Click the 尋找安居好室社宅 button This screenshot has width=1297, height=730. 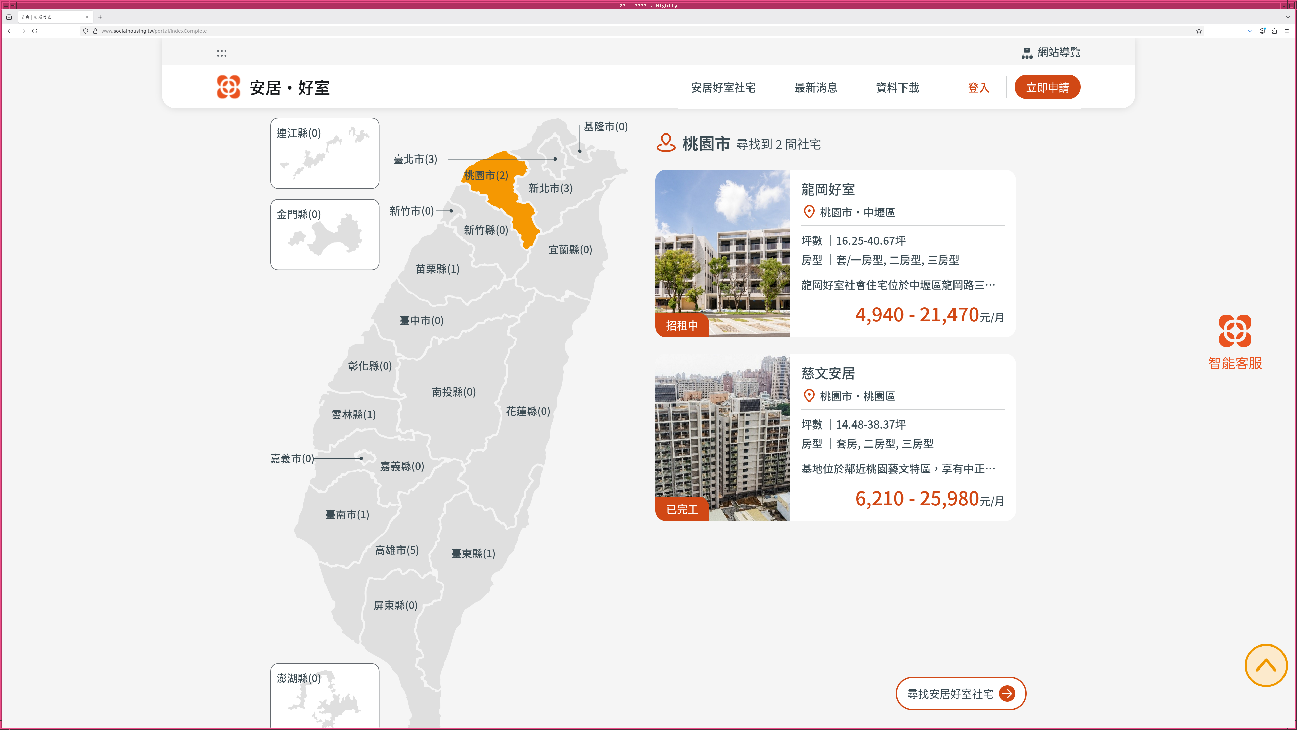pos(961,694)
